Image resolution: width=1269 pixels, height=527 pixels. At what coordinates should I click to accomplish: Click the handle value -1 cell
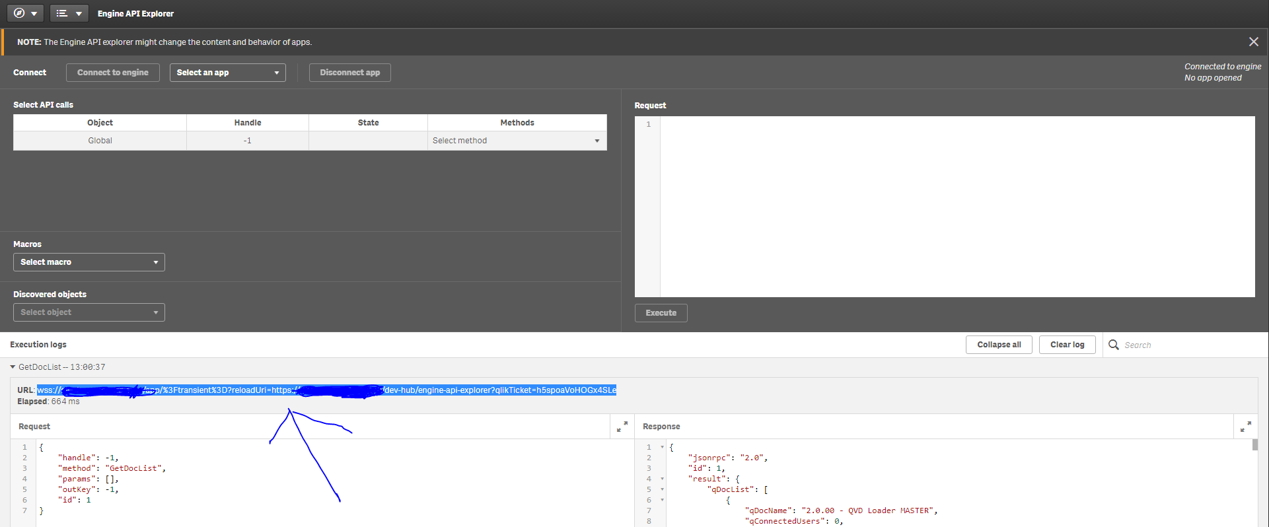tap(247, 141)
